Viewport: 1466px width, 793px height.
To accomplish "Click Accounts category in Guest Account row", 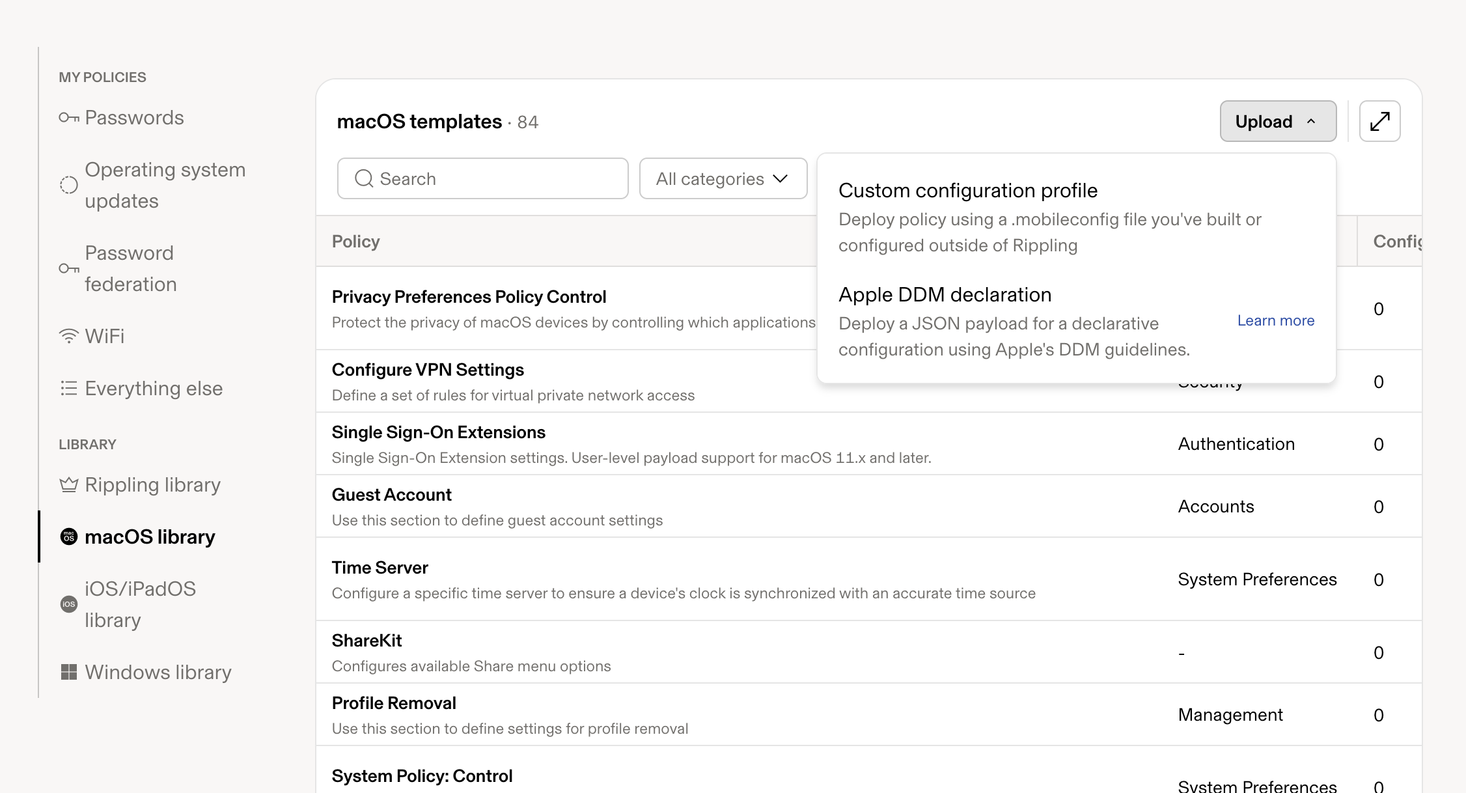I will click(1215, 507).
